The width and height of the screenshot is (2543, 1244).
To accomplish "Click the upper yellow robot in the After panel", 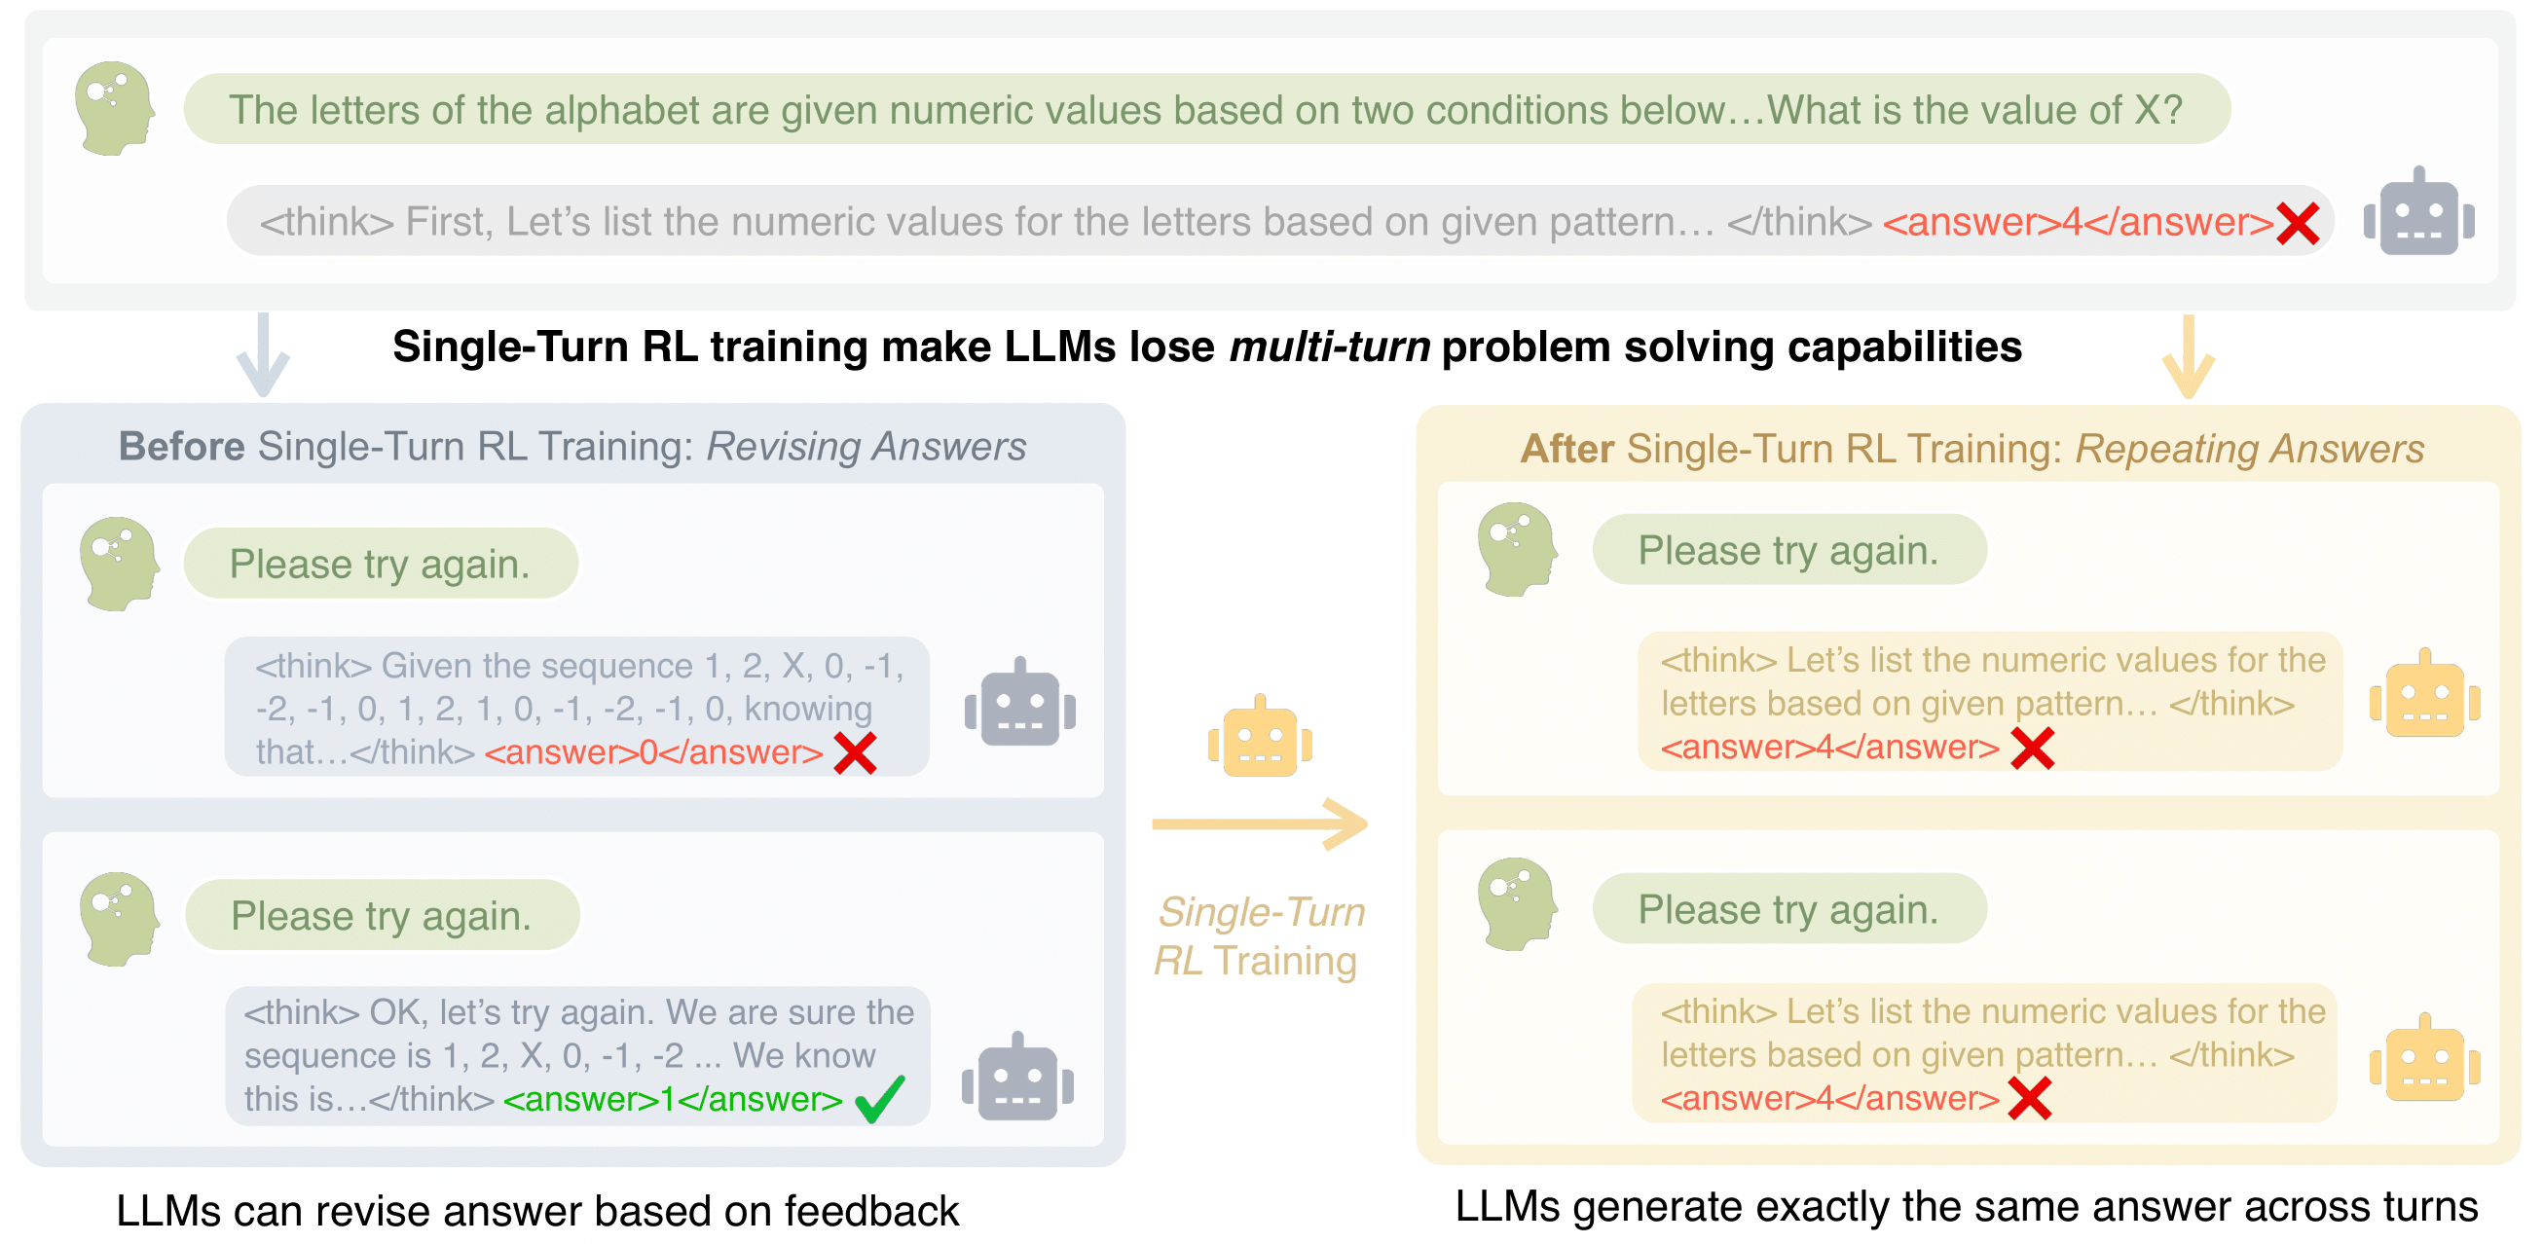I will tap(2424, 696).
